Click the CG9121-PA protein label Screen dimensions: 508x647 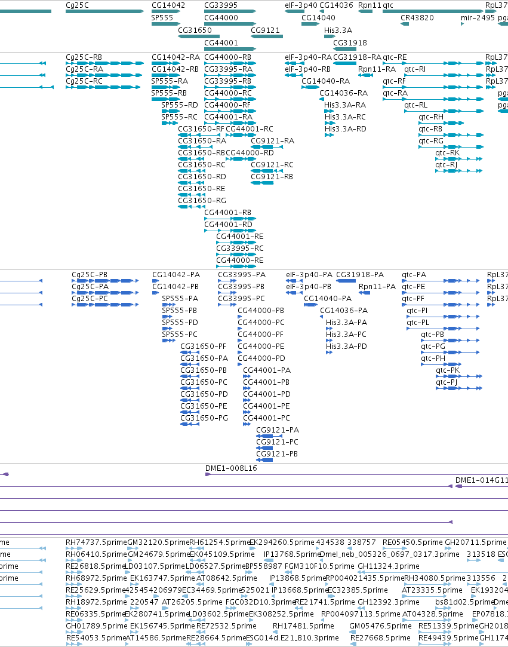click(278, 430)
